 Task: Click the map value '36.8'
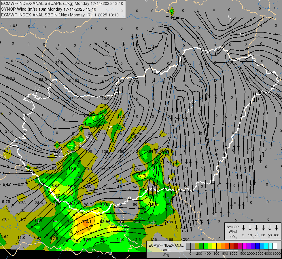(104, 239)
